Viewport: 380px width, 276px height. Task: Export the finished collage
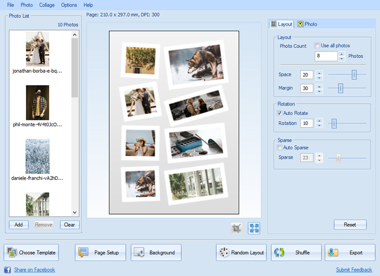[350, 253]
